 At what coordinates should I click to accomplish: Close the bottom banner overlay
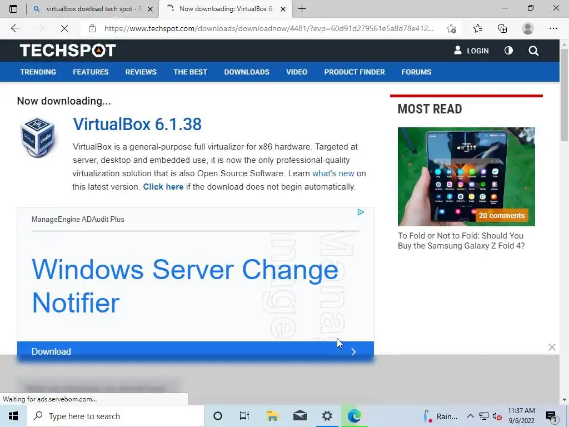(x=552, y=347)
